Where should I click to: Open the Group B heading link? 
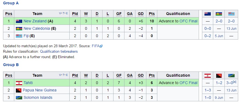[x=11, y=65]
